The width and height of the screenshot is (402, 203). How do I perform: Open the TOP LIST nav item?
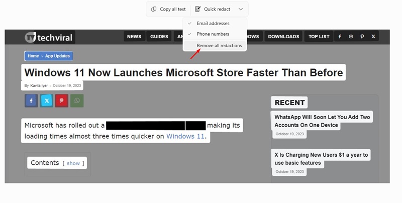[x=319, y=36]
